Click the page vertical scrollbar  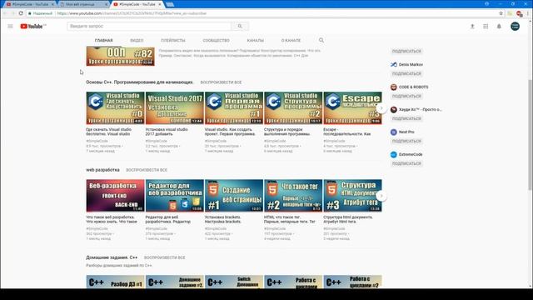point(530,134)
